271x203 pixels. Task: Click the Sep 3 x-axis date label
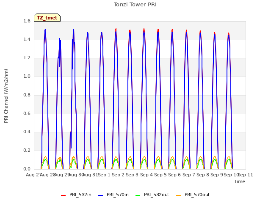click(x=132, y=175)
